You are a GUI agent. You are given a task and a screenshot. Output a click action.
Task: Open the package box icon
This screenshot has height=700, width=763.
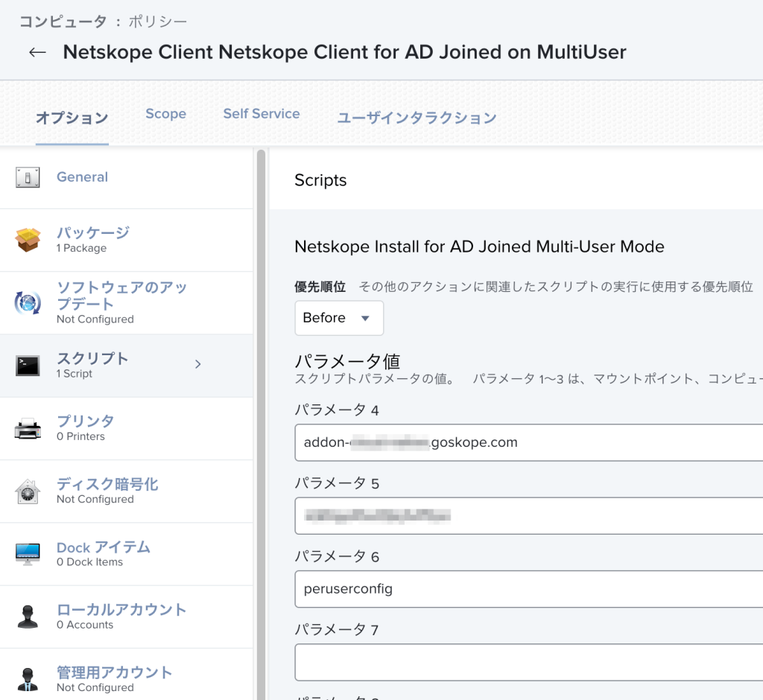[x=28, y=240]
